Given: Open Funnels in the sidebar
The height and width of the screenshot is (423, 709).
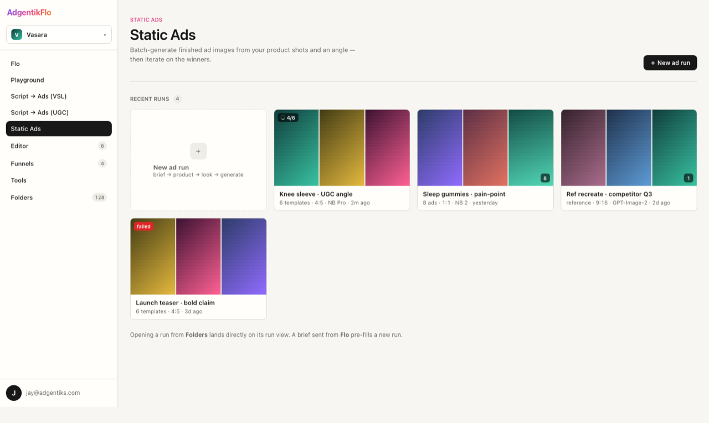Looking at the screenshot, I should pyautogui.click(x=59, y=163).
